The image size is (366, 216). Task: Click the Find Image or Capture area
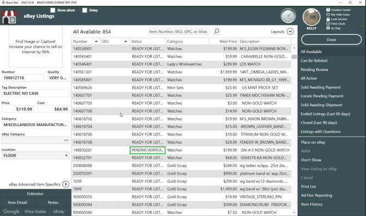coord(36,46)
